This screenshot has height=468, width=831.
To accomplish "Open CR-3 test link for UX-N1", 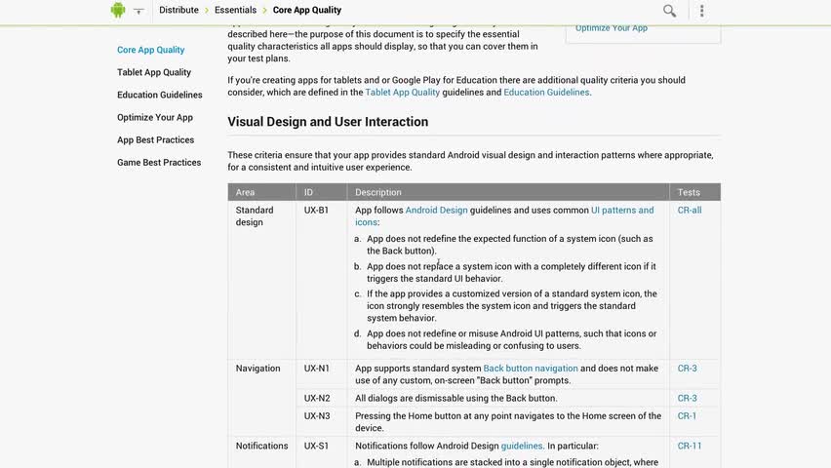I will click(687, 369).
